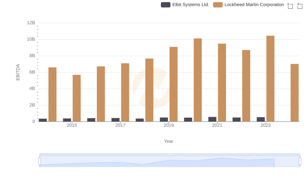
Task: Select Elbit Systems bar for 2015
Action: tap(67, 120)
